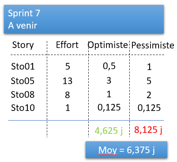Click the Sto05 story row label
The width and height of the screenshot is (177, 162).
click(x=23, y=81)
